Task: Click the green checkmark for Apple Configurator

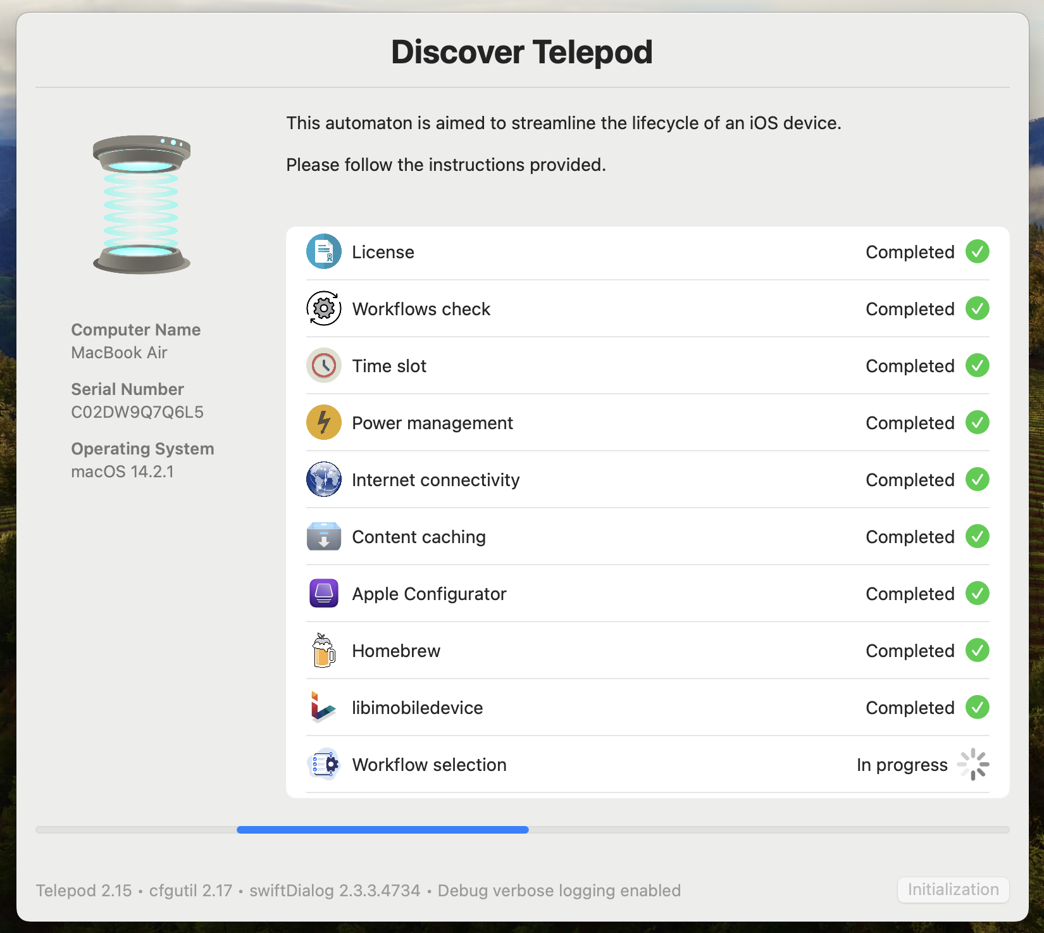Action: pyautogui.click(x=978, y=594)
